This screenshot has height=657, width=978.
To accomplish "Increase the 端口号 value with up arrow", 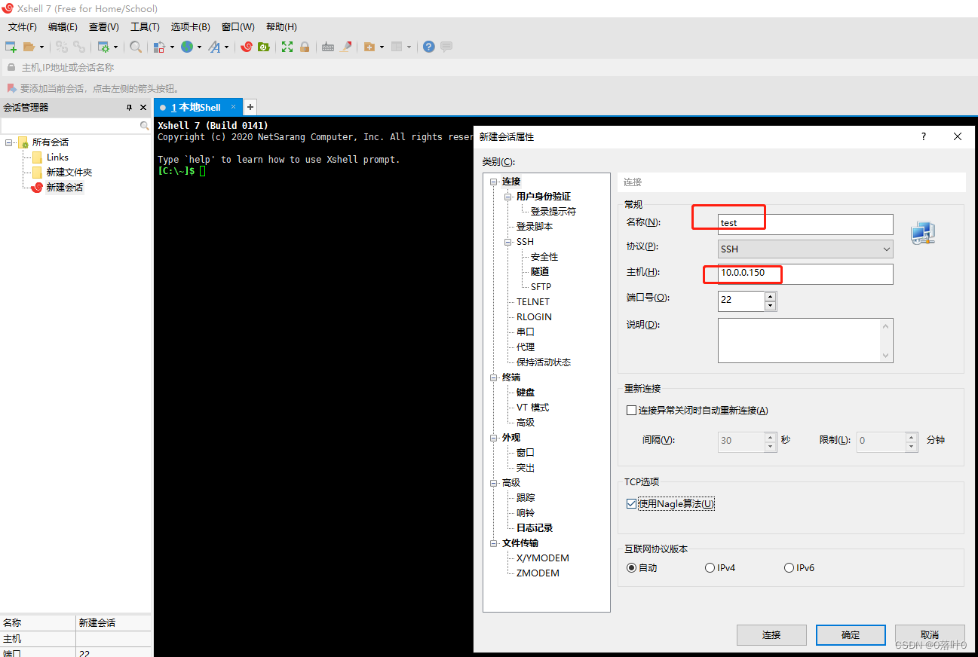I will pyautogui.click(x=770, y=297).
